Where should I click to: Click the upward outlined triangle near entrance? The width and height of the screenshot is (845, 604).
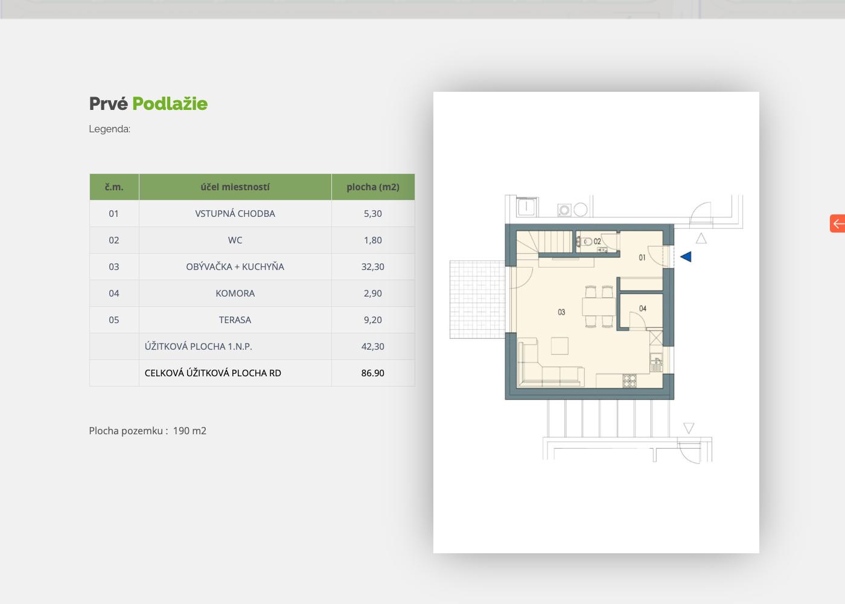tap(701, 239)
